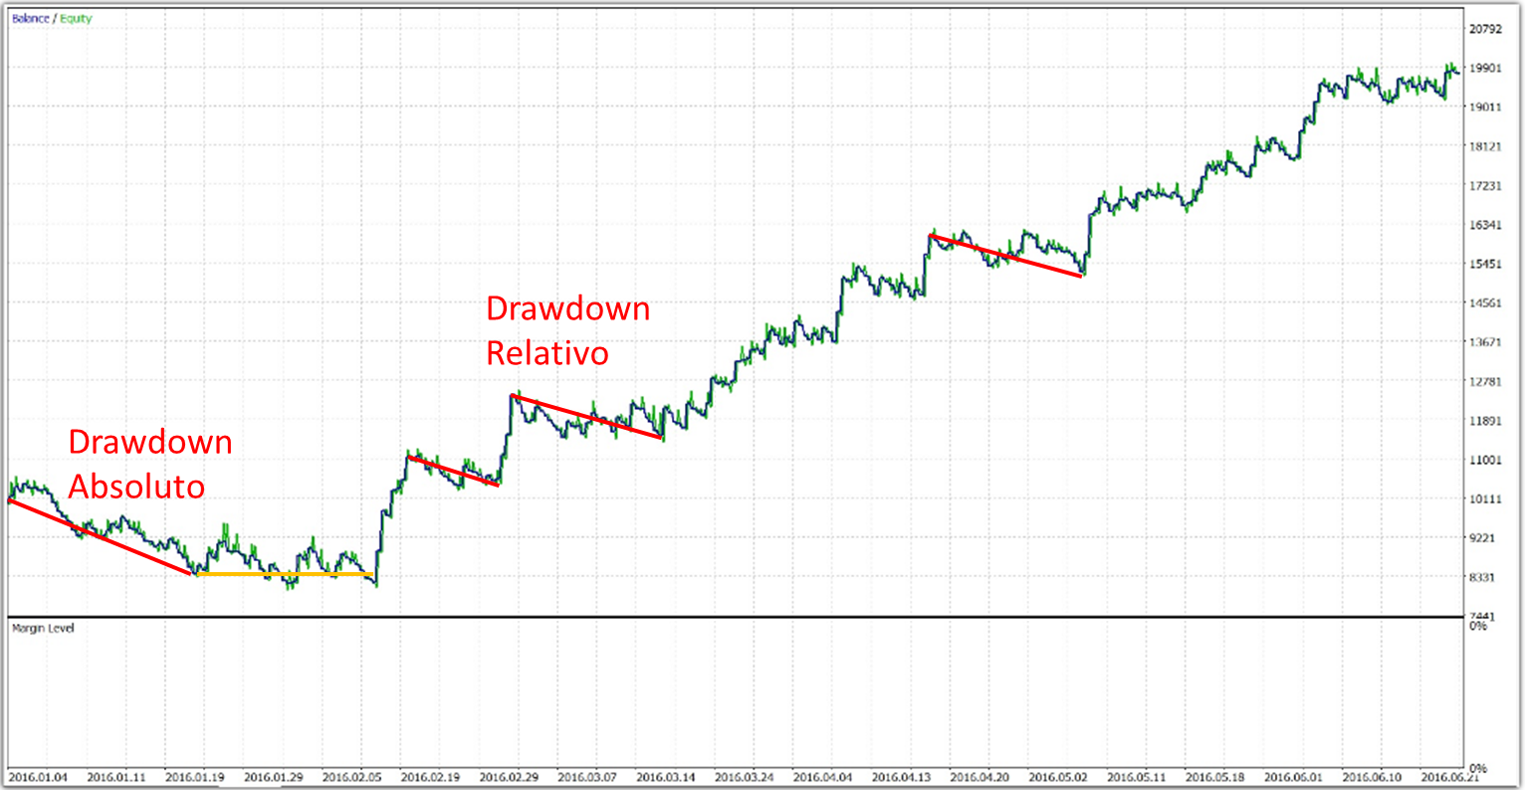This screenshot has height=790, width=1525.
Task: Select the red line below Drawdown Relativo
Action: (x=587, y=417)
